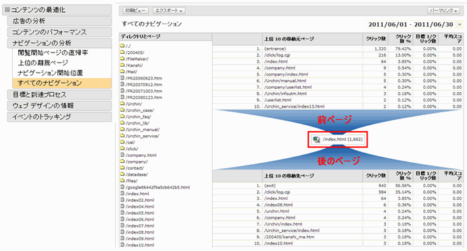
Task: Click the folder icon beside /files/
Action: click(122, 180)
